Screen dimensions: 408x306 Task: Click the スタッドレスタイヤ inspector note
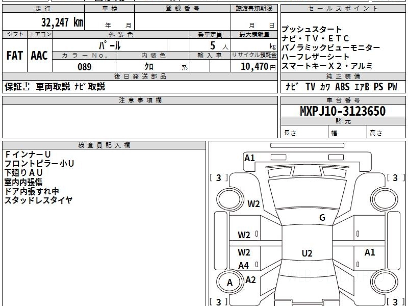[38, 200]
